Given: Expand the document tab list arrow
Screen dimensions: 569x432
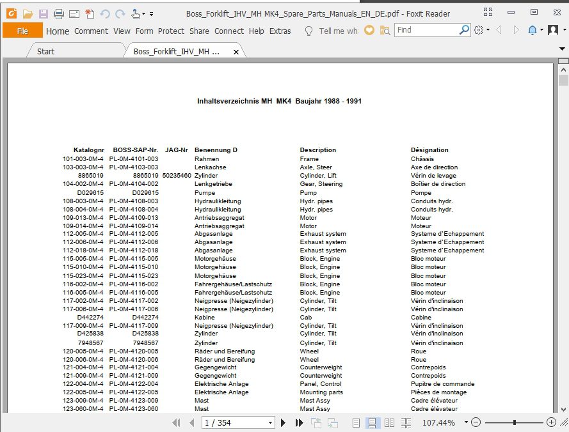Looking at the screenshot, I should (562, 49).
